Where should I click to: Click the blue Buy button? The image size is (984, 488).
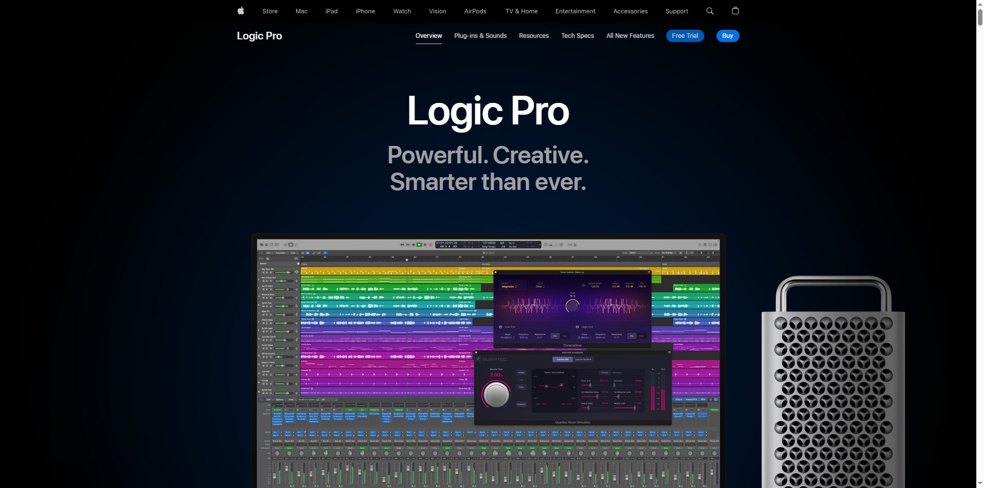click(x=728, y=36)
